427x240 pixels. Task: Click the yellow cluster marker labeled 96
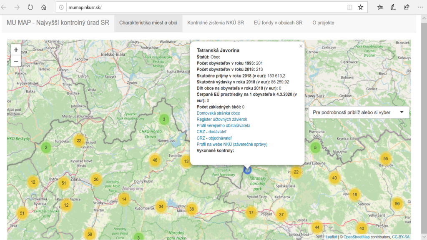tap(397, 203)
